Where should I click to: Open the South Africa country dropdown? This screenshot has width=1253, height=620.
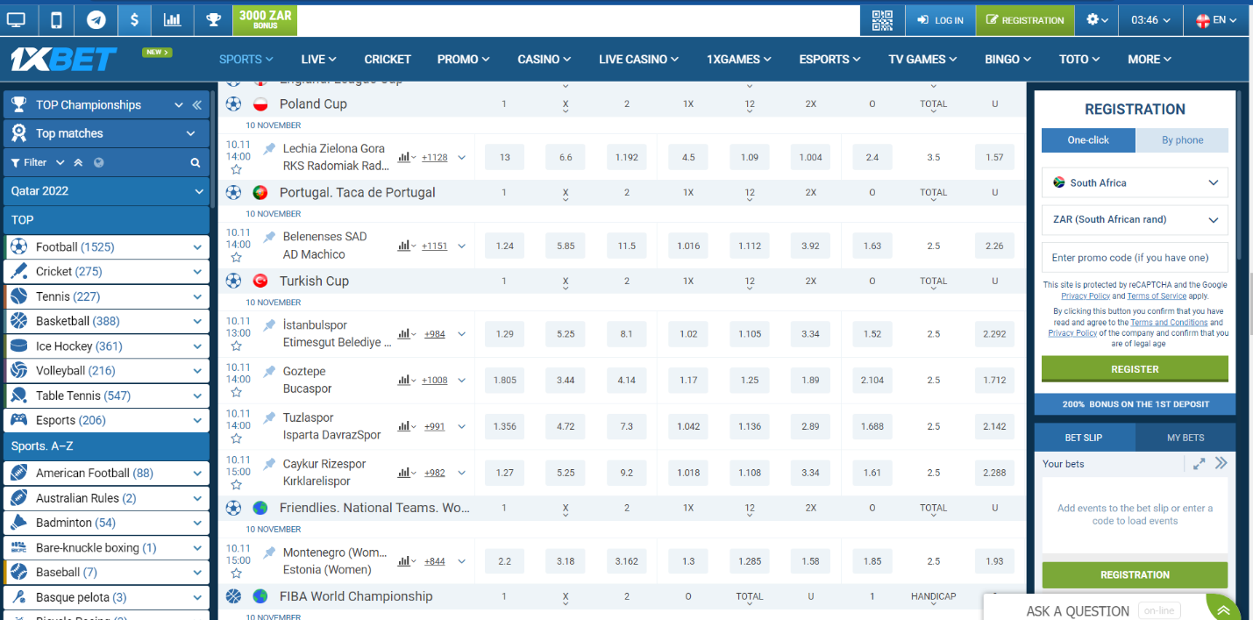[x=1135, y=182]
